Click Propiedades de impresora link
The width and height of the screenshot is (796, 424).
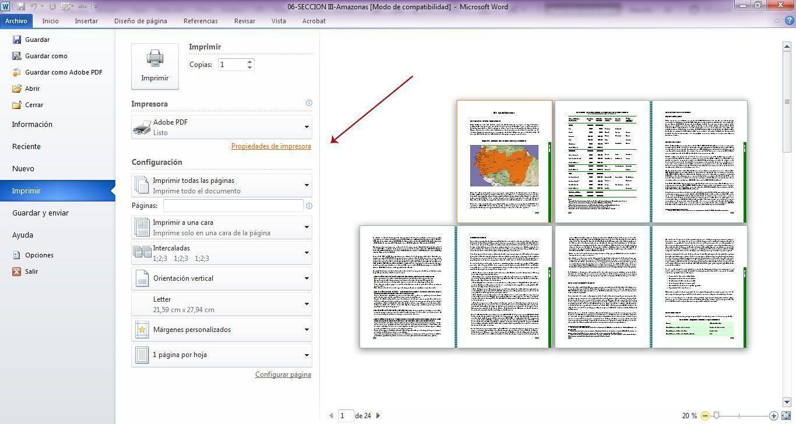(271, 146)
